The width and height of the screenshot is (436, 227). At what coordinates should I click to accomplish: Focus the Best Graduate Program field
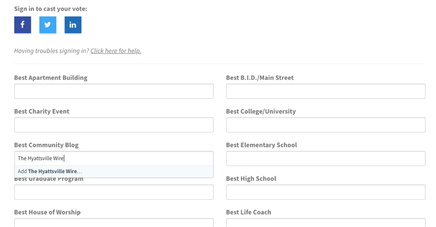(114, 192)
